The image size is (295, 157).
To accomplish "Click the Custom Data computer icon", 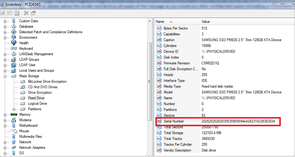I will coord(14,21).
